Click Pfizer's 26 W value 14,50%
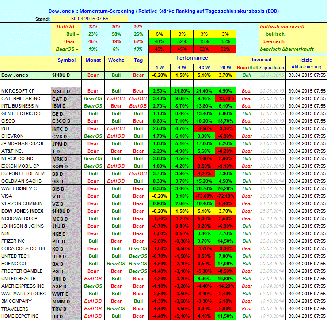The width and height of the screenshot is (327, 320). point(225,241)
